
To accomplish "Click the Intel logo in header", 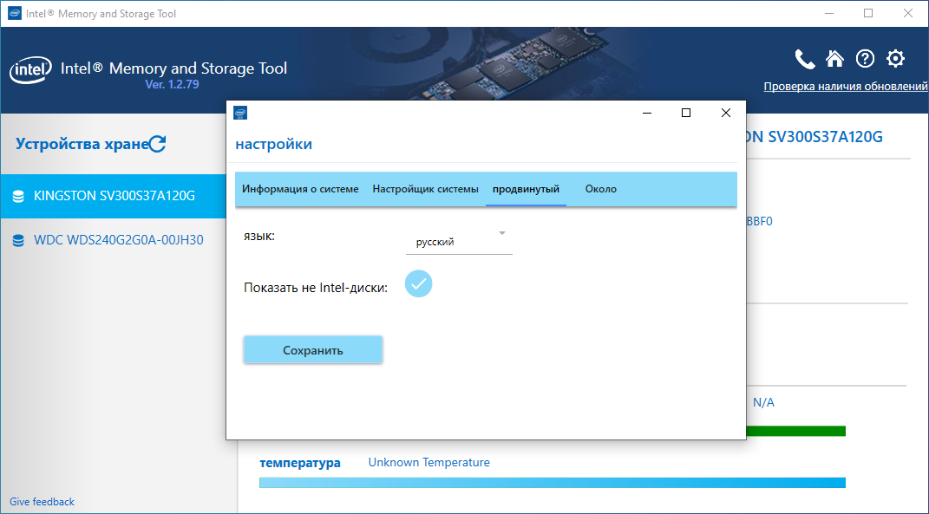I will click(29, 71).
